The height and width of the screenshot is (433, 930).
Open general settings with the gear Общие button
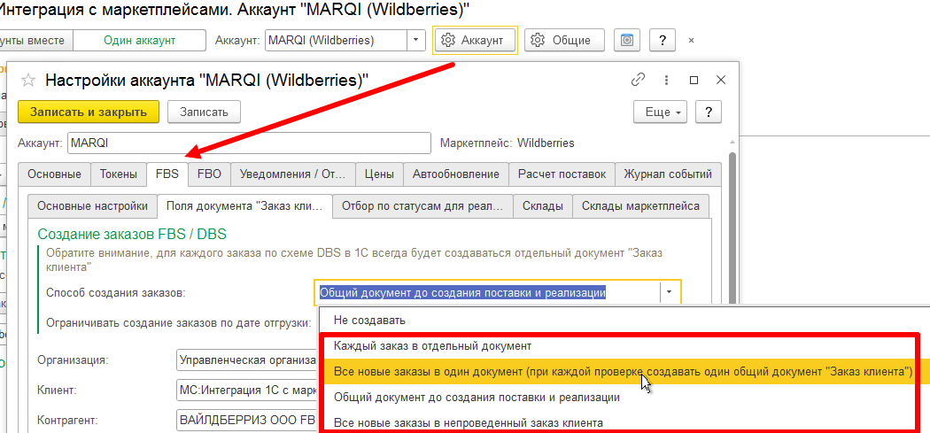click(x=564, y=41)
